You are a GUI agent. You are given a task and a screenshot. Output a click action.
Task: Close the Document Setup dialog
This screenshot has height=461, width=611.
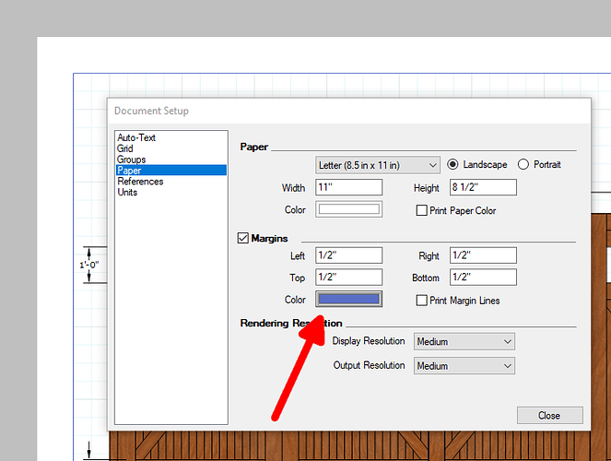coord(550,416)
